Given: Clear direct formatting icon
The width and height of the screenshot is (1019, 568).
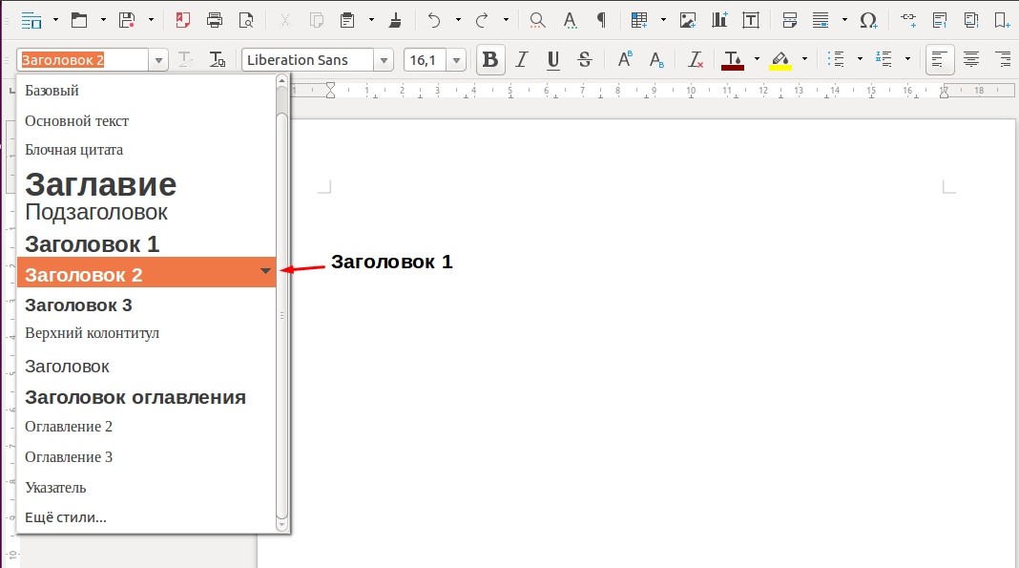Looking at the screenshot, I should (696, 60).
